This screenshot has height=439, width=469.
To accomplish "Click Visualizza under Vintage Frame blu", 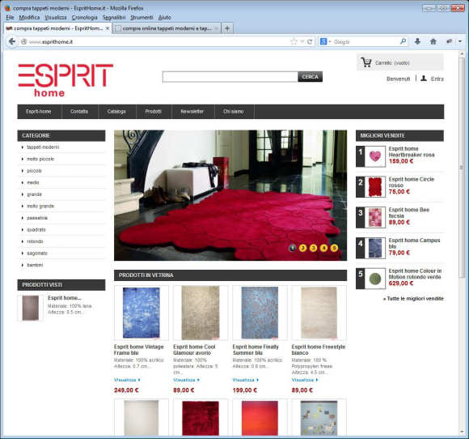I will pyautogui.click(x=127, y=380).
